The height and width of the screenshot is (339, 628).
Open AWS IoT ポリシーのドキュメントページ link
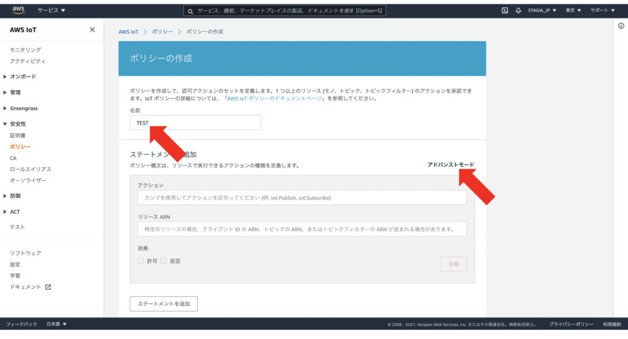coord(275,99)
